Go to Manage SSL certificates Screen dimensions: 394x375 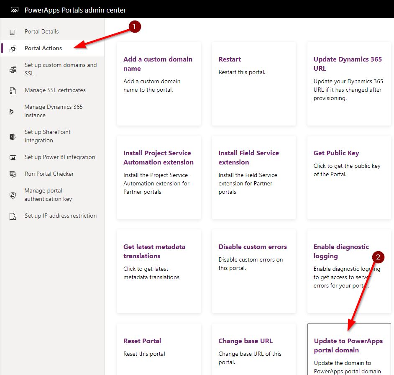(x=52, y=90)
